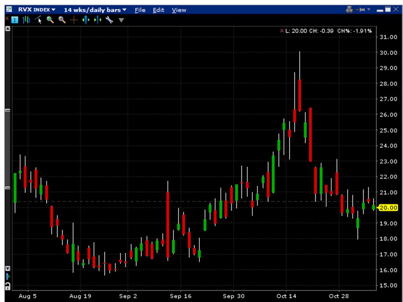The height and width of the screenshot is (302, 403).
Task: Open the Edit menu
Action: [x=158, y=10]
